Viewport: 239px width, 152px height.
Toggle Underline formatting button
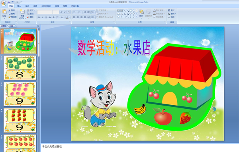(46, 17)
